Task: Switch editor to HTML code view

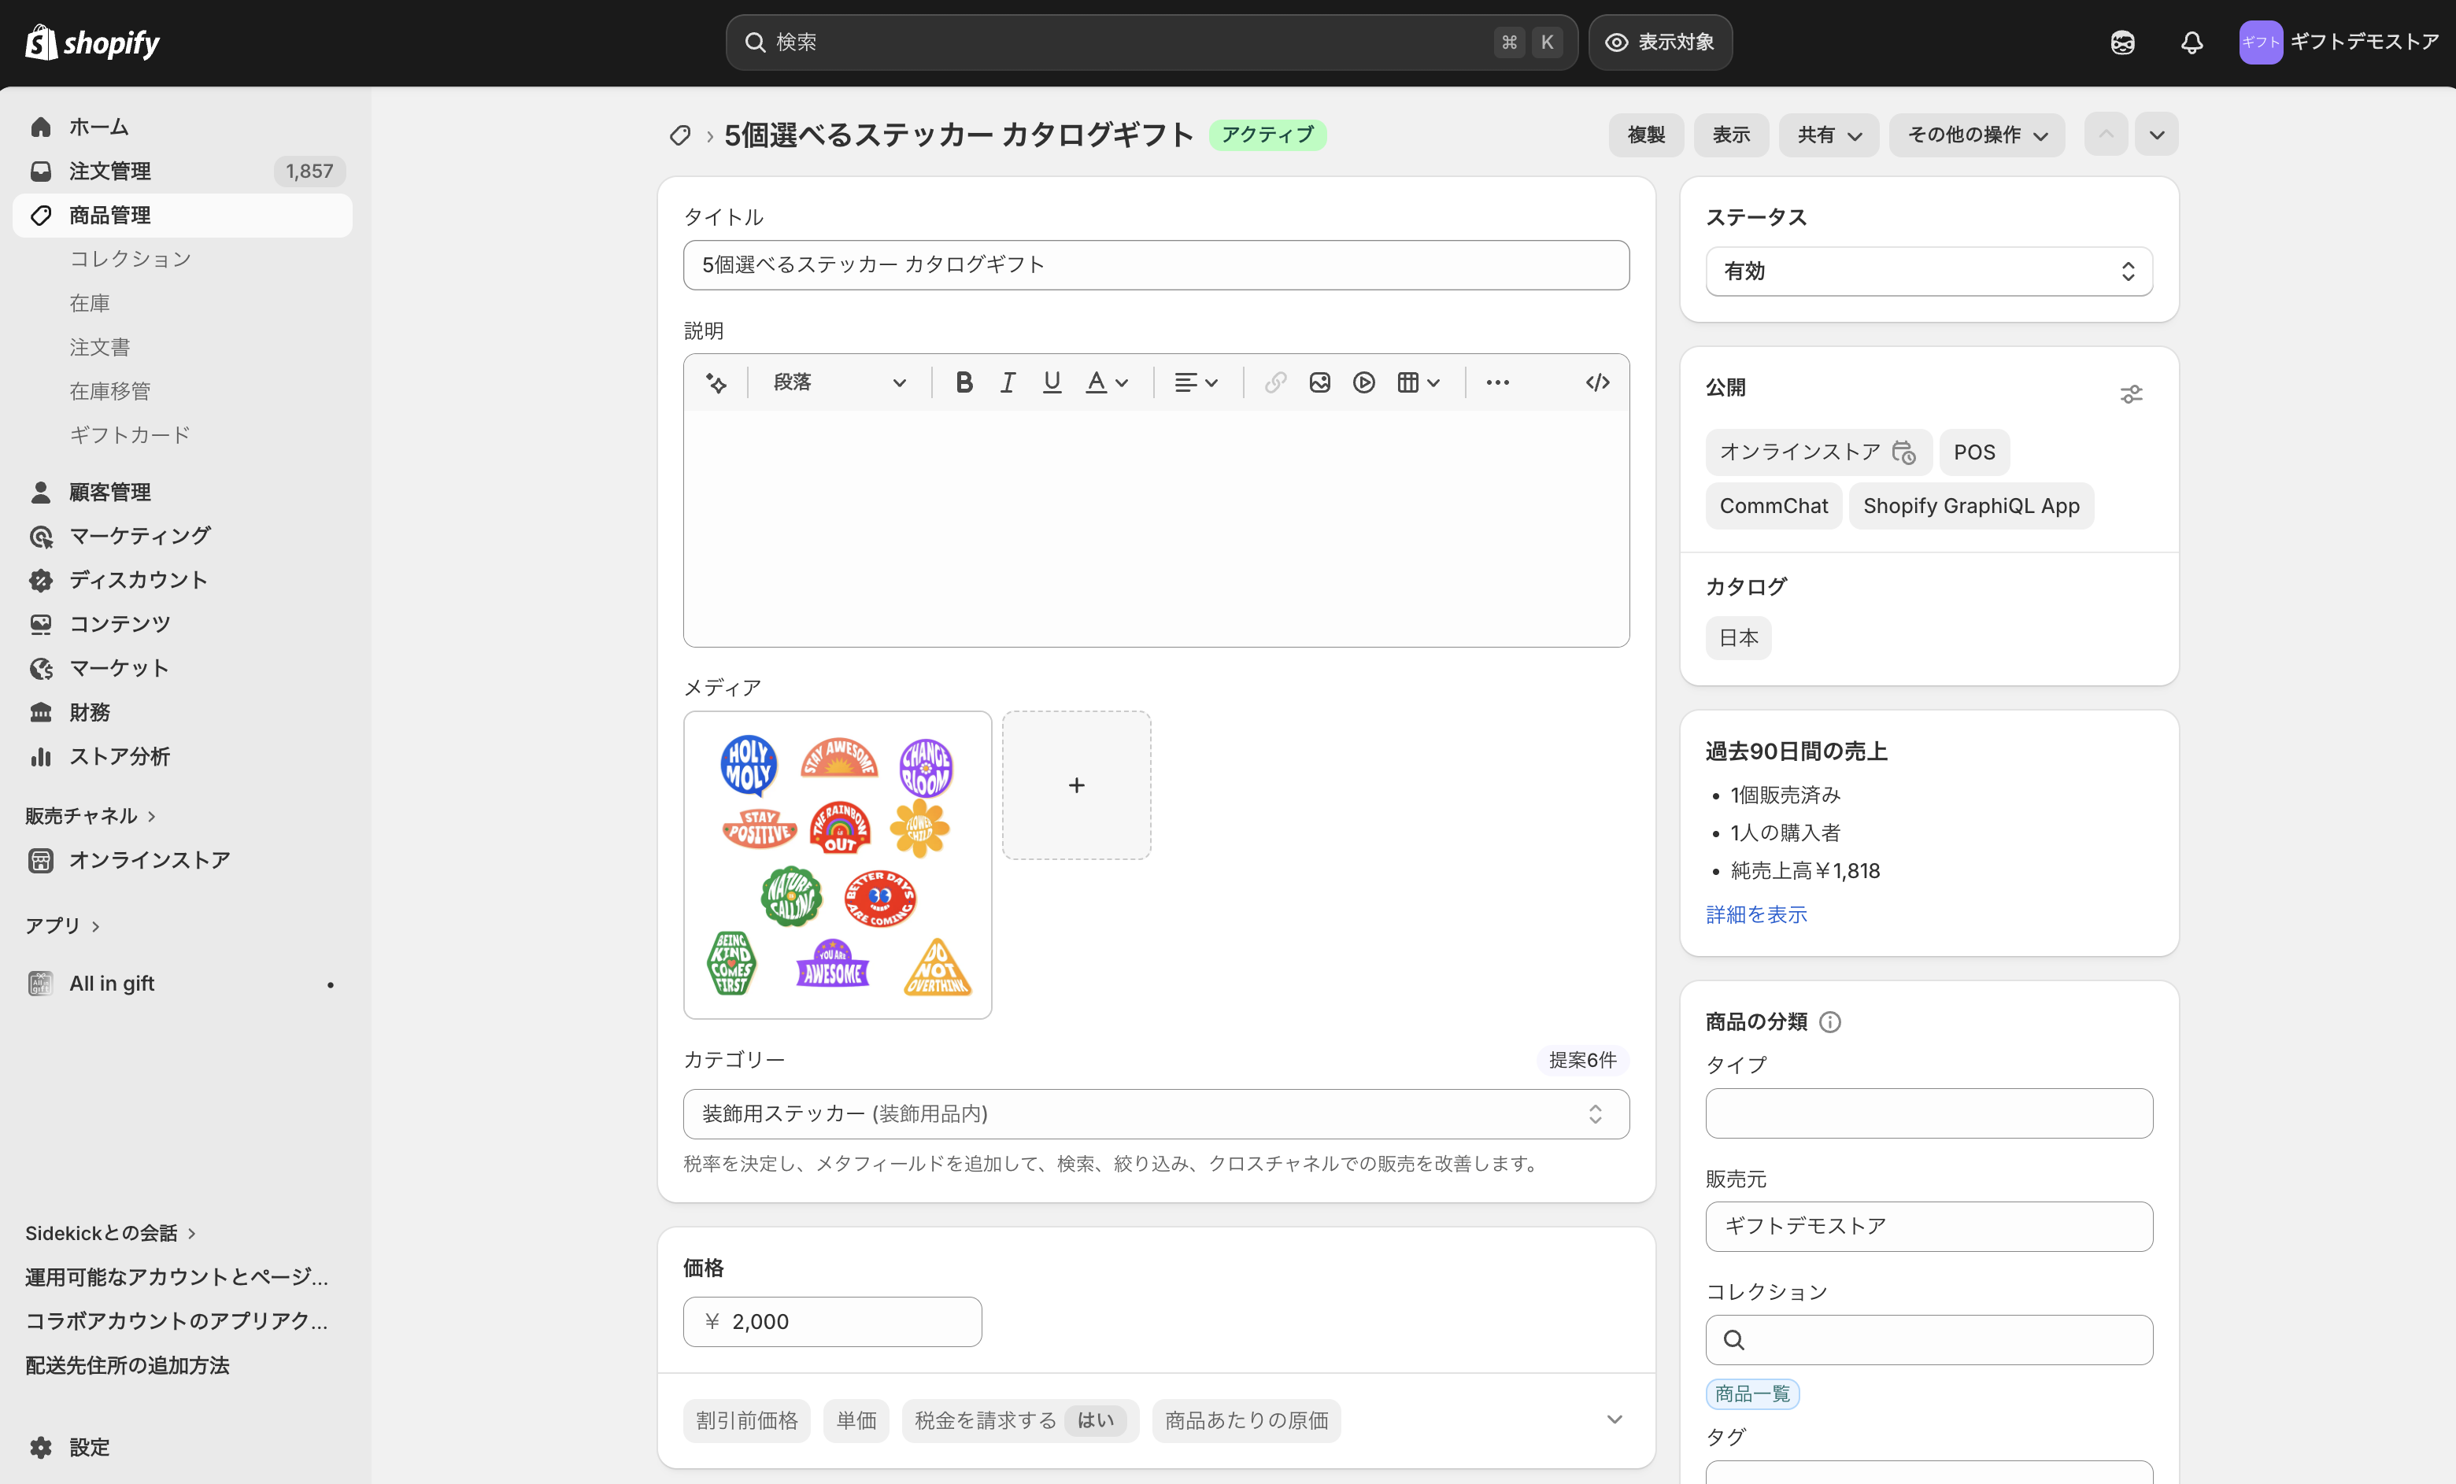Action: (x=1597, y=382)
